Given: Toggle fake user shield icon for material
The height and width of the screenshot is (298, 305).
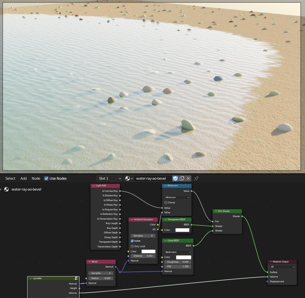Looking at the screenshot, I should coord(175,178).
